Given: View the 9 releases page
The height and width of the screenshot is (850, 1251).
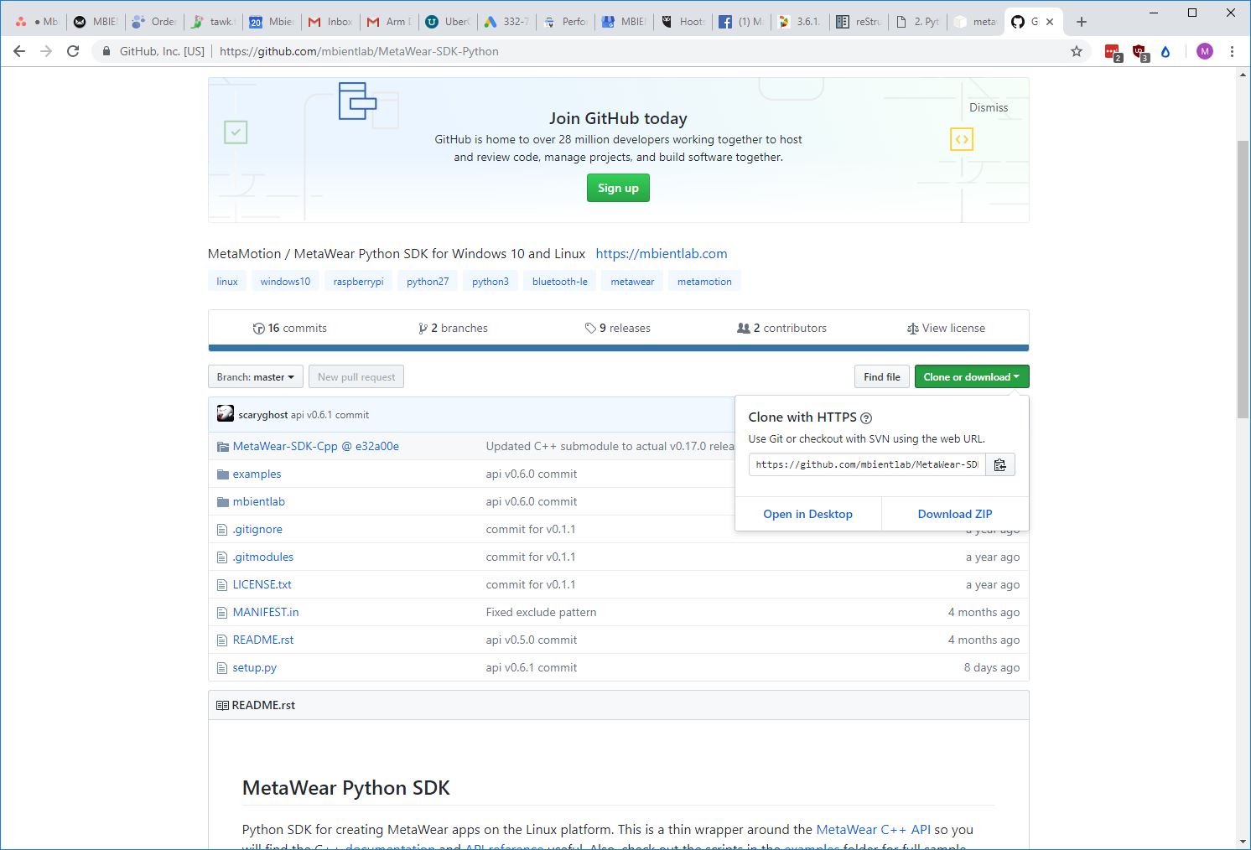Looking at the screenshot, I should [x=618, y=328].
